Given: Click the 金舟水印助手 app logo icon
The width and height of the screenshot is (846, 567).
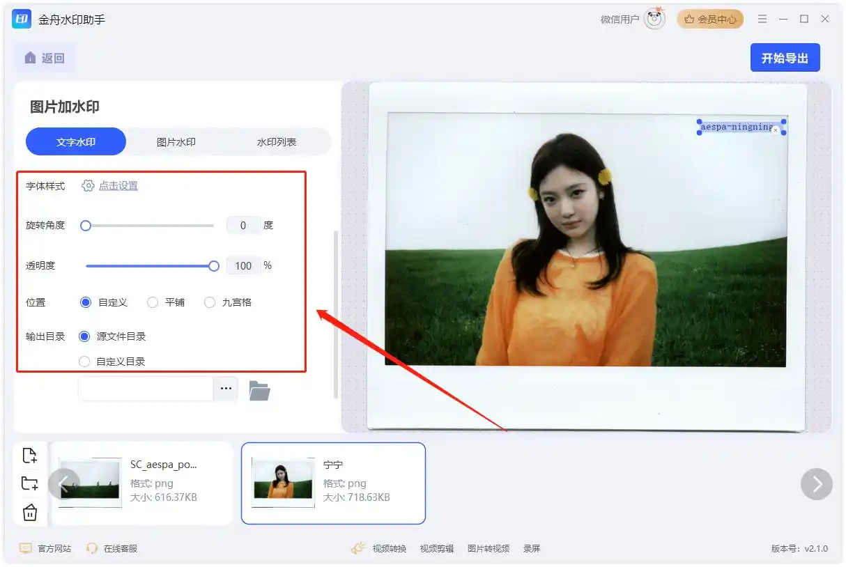Looking at the screenshot, I should [22, 19].
